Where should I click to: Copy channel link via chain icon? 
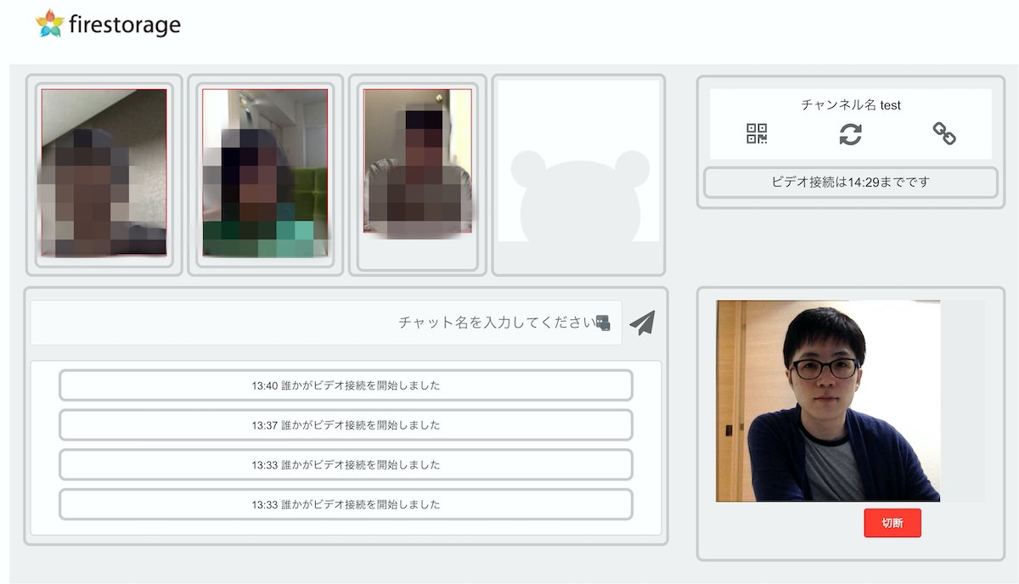click(x=944, y=133)
